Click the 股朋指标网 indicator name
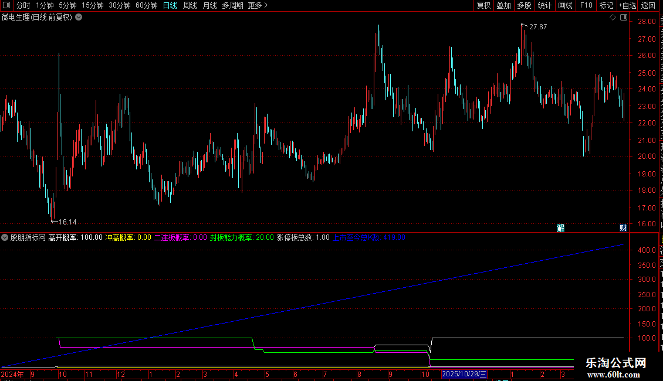 (x=28, y=237)
